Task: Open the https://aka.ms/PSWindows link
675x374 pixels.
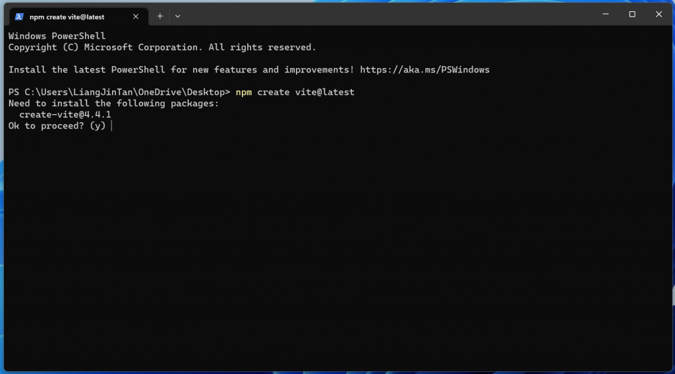Action: point(425,70)
